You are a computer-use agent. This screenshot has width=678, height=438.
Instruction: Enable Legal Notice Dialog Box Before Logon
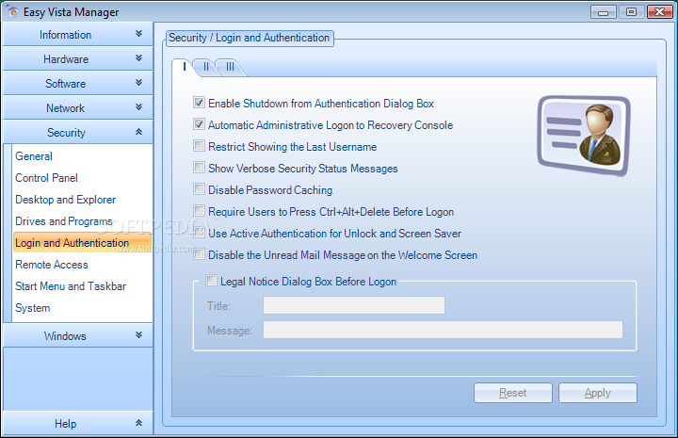(211, 281)
